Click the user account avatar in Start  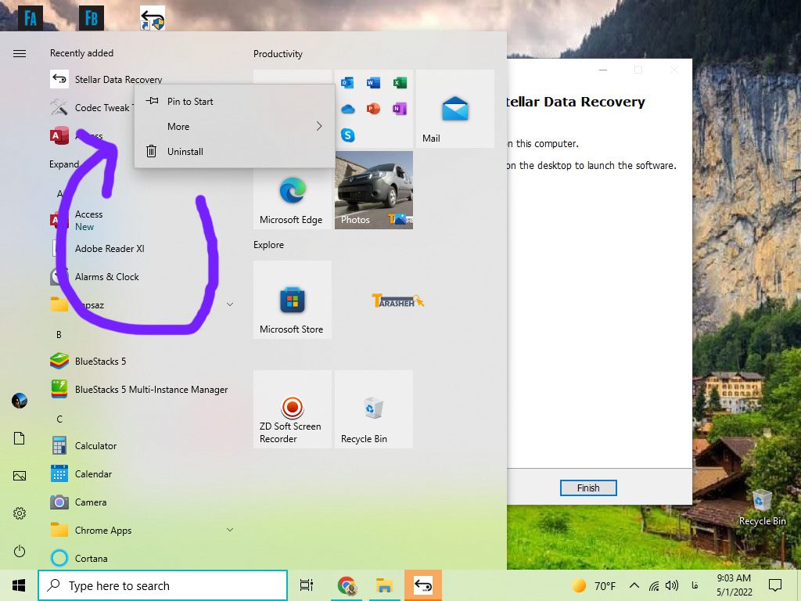[20, 400]
